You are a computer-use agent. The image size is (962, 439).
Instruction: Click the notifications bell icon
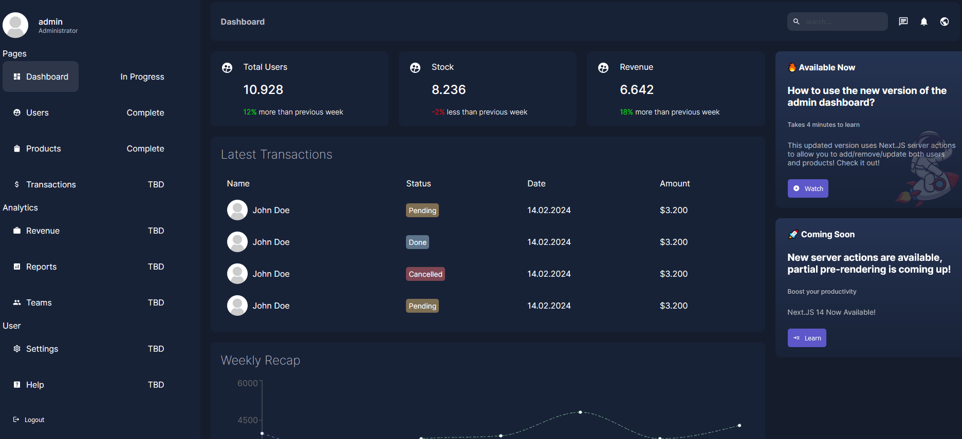click(x=923, y=22)
